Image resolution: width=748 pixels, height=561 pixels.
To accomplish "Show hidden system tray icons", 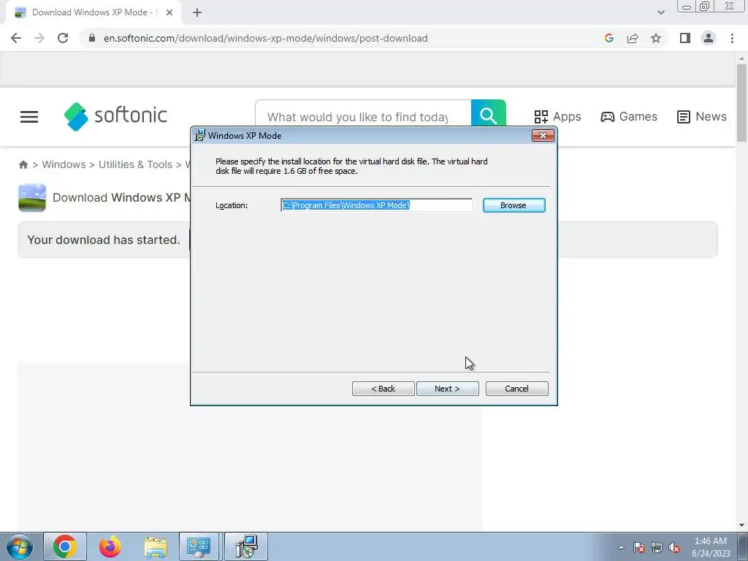I will [x=621, y=547].
